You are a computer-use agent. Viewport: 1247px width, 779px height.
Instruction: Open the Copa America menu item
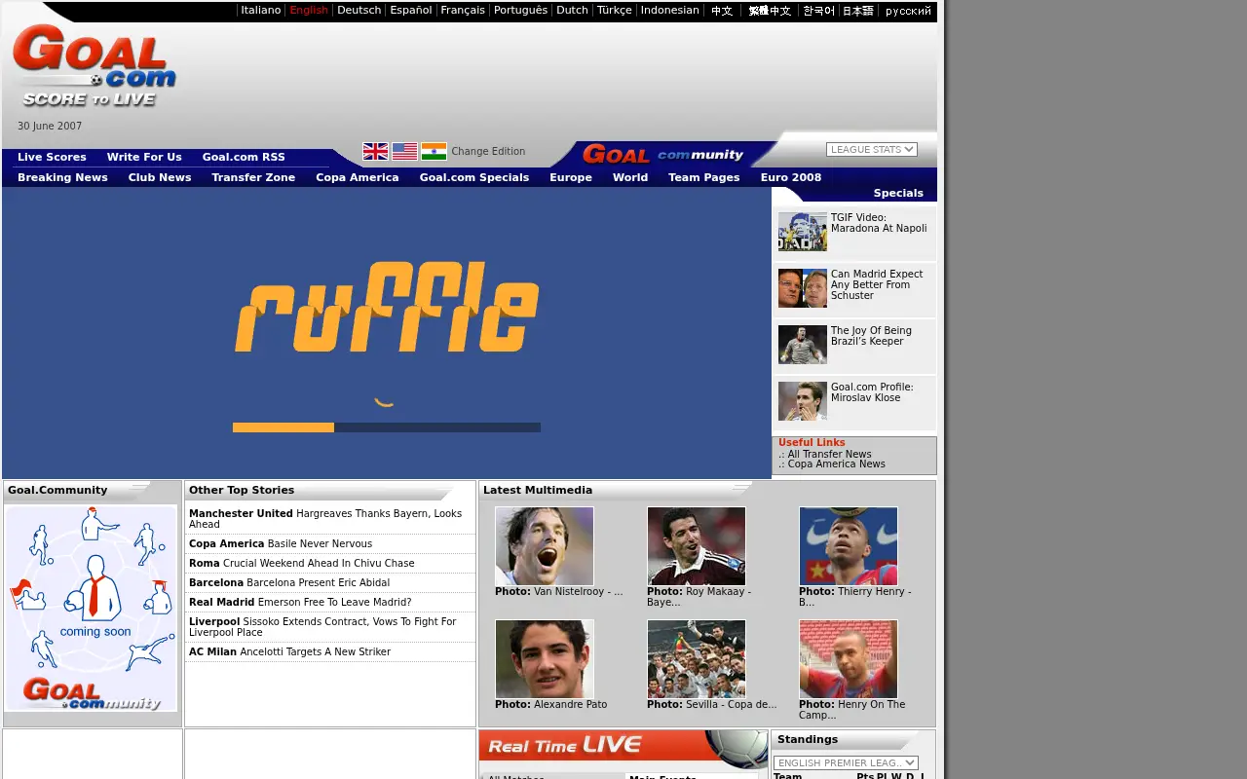pyautogui.click(x=358, y=177)
